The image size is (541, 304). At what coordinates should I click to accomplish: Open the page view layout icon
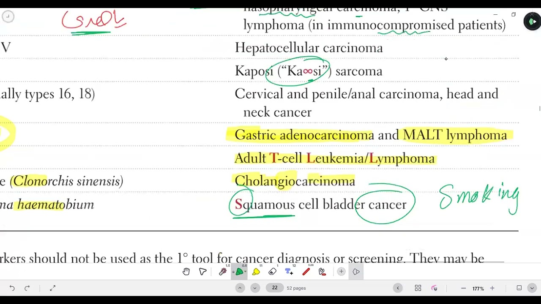pyautogui.click(x=519, y=288)
